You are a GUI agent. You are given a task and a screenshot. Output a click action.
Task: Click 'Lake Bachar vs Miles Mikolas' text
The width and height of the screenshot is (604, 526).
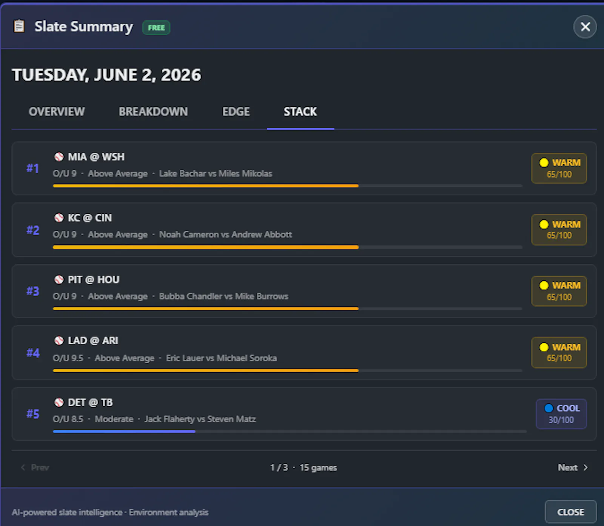click(x=216, y=174)
